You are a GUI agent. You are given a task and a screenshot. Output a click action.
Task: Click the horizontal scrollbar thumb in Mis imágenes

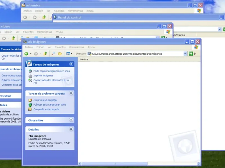tap(114, 164)
